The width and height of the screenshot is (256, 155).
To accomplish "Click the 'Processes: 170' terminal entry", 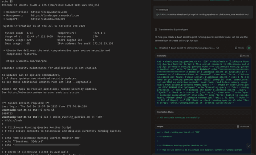I will tap(77, 36).
